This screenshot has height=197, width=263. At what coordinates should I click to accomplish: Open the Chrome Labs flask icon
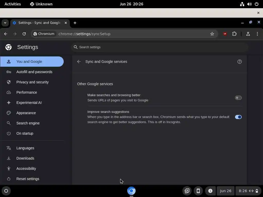(x=248, y=34)
